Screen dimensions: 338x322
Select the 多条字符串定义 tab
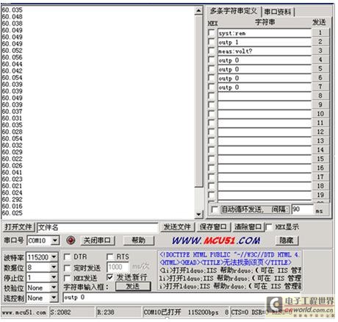pyautogui.click(x=234, y=11)
